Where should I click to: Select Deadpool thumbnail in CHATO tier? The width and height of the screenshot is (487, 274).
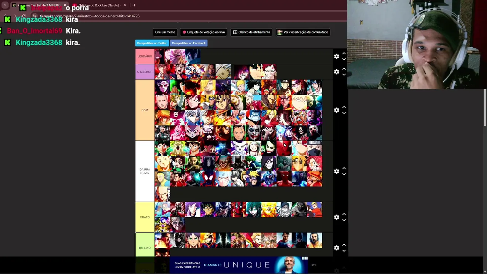238,210
